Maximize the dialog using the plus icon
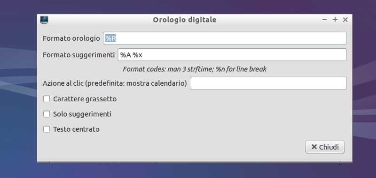Screen dimensions: 376x178 point(335,20)
